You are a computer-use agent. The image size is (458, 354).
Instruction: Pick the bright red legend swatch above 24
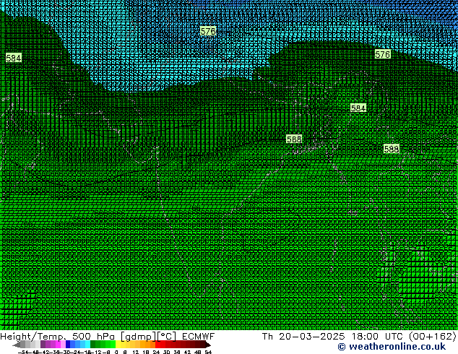157,344
